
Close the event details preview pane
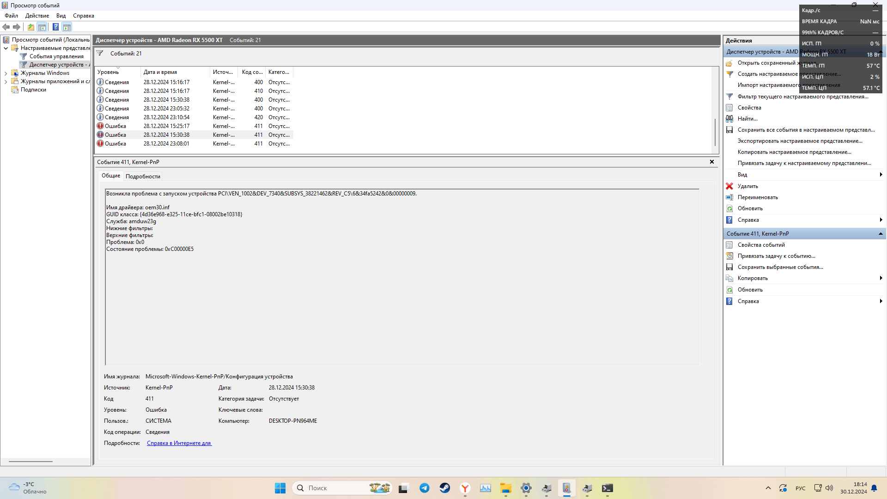pyautogui.click(x=712, y=162)
